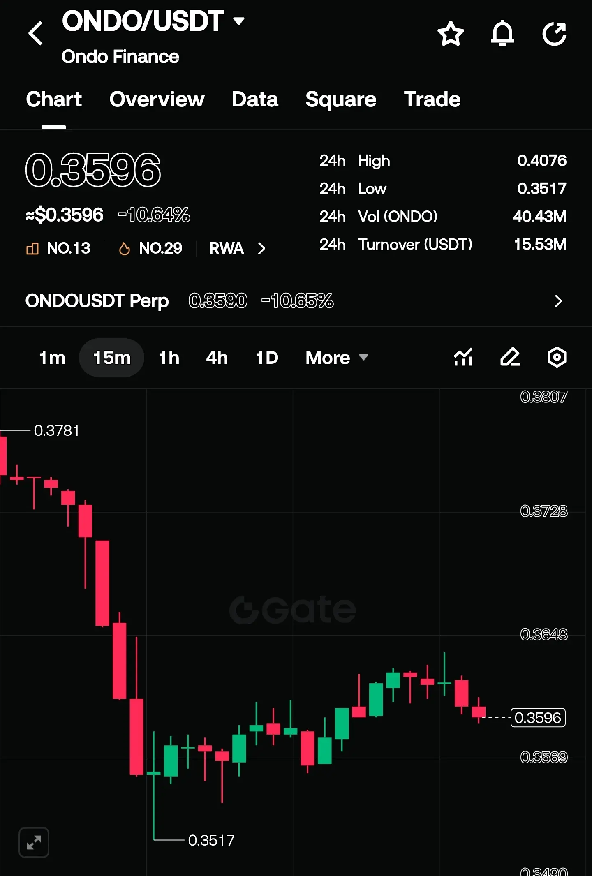Go back using the back arrow

click(x=36, y=33)
